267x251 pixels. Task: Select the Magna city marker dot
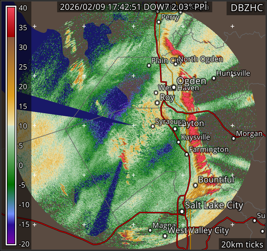point(150,230)
